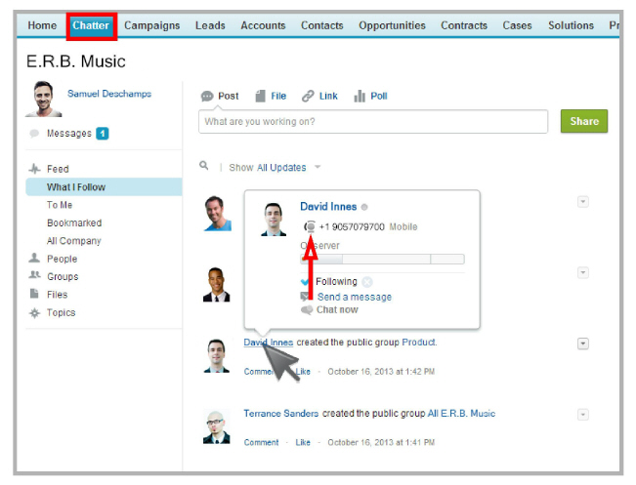Image resolution: width=636 pixels, height=485 pixels.
Task: Click Terrance Sanders avatar photo
Action: coord(216,427)
